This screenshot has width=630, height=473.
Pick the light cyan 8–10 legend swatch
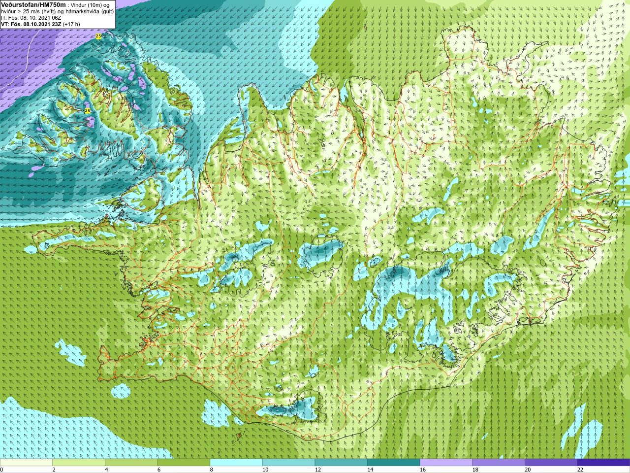point(236,463)
